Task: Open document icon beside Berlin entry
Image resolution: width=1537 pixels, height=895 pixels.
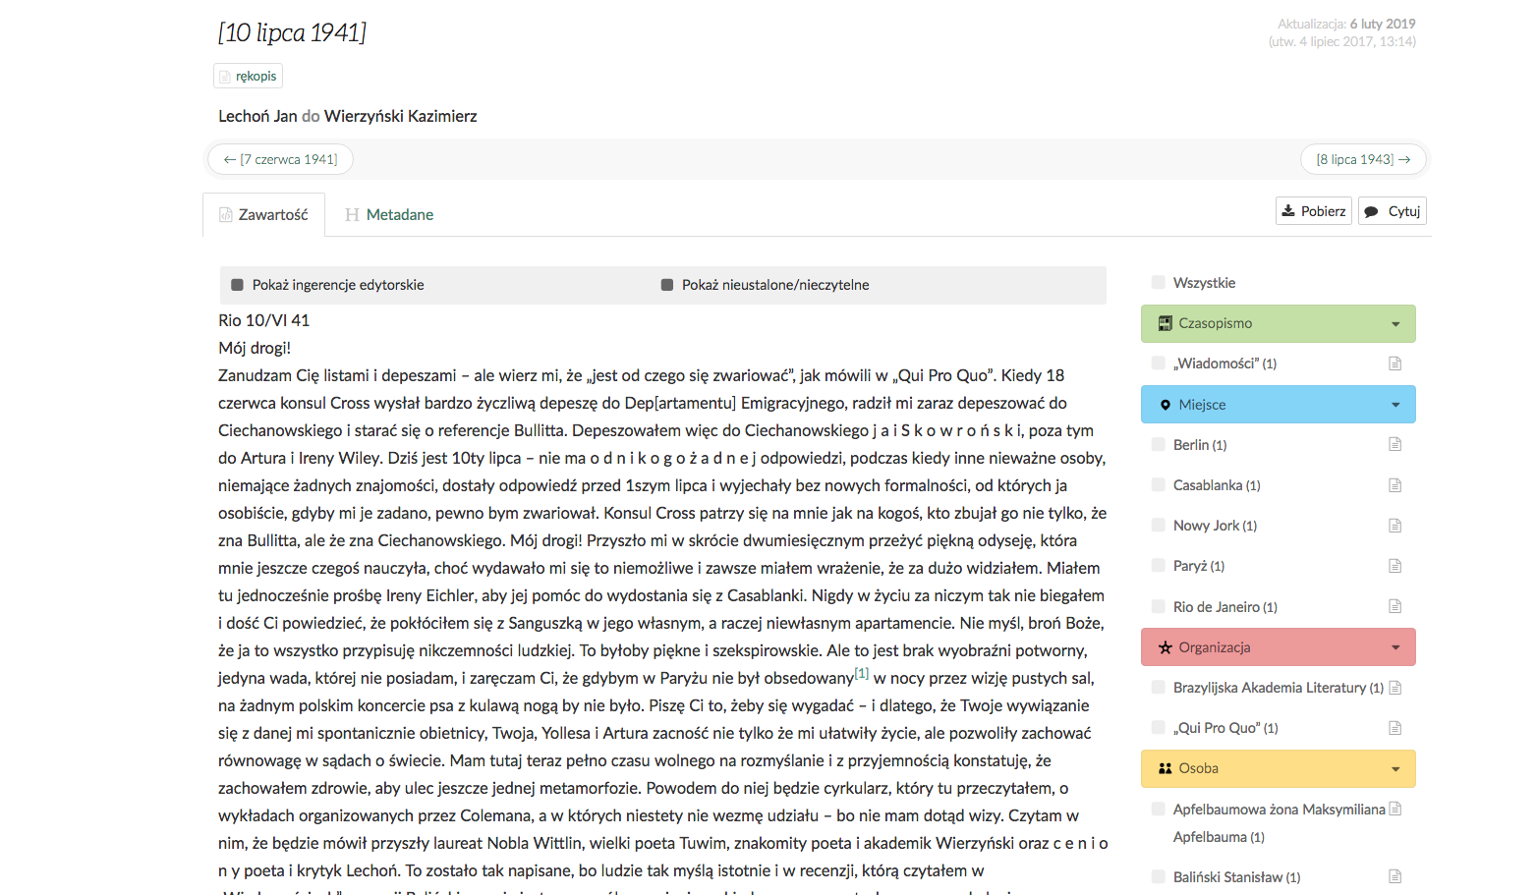Action: pos(1395,444)
